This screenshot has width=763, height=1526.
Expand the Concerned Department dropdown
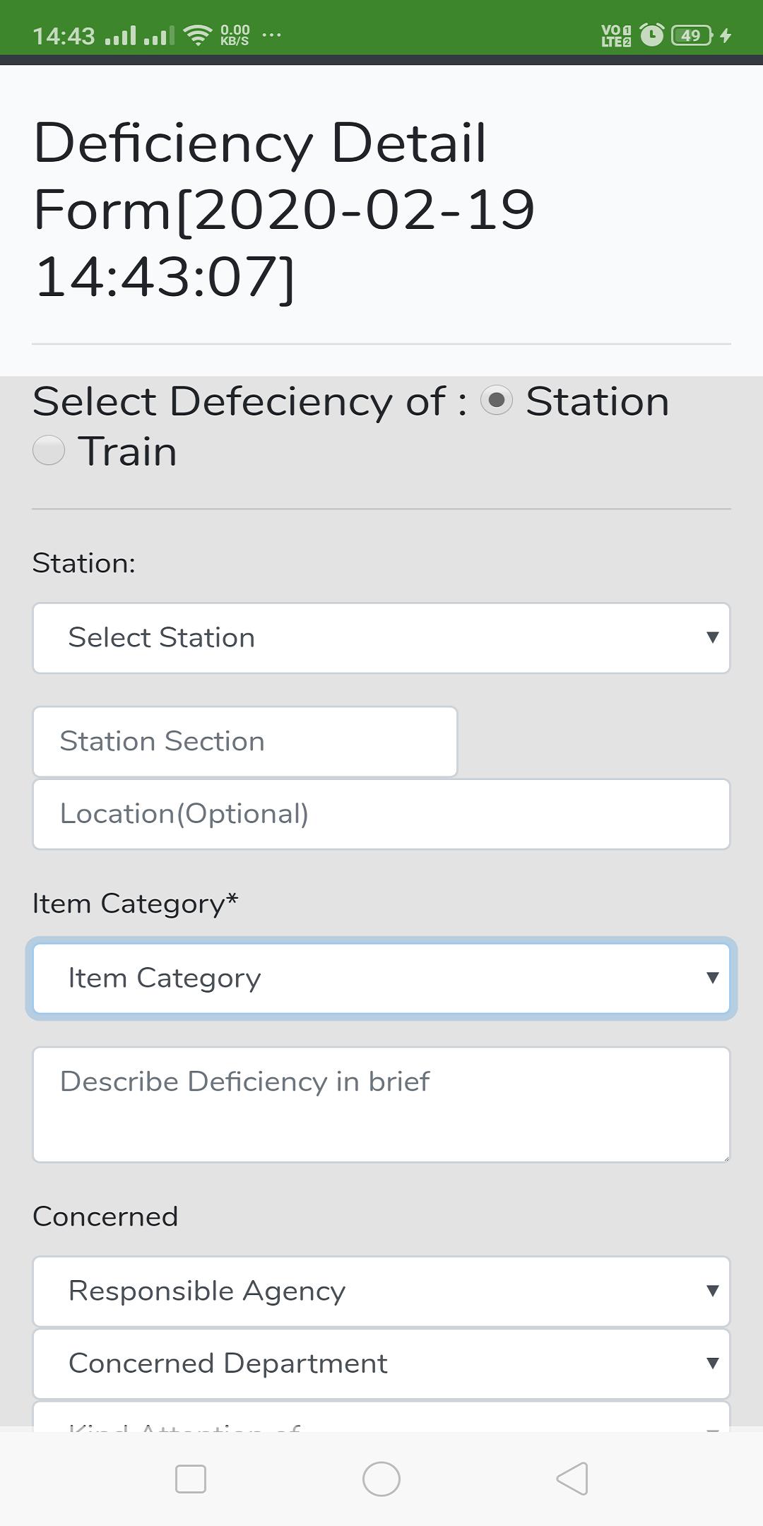(x=381, y=1364)
